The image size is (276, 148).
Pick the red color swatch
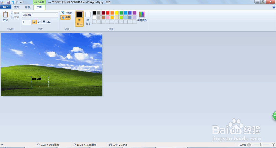point(108,13)
